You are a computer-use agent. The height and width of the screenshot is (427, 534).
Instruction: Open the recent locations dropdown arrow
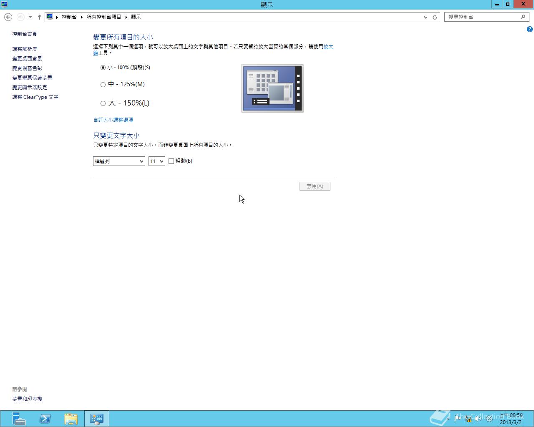coord(30,17)
